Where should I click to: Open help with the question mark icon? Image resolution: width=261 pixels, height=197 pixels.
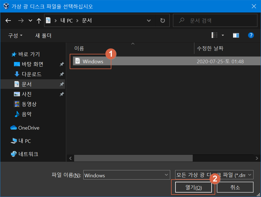click(251, 35)
